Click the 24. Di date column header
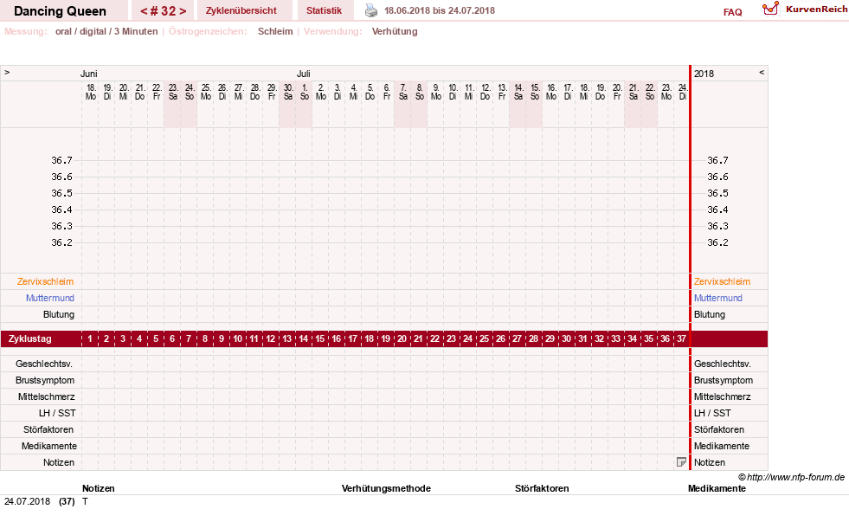The image size is (849, 522). 682,92
